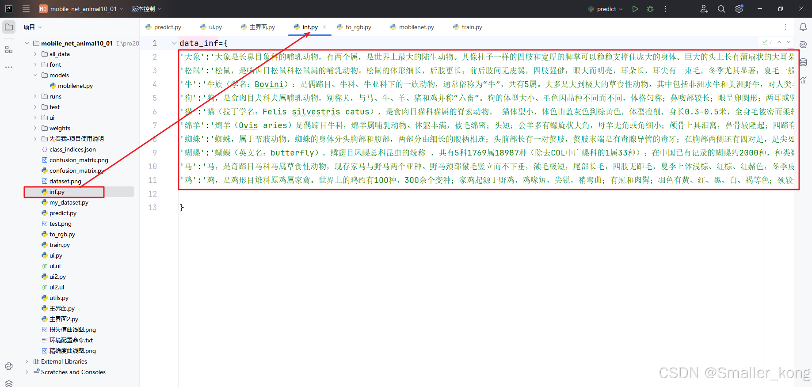The width and height of the screenshot is (812, 387).
Task: Open the Services layers tool window
Action: (x=9, y=383)
